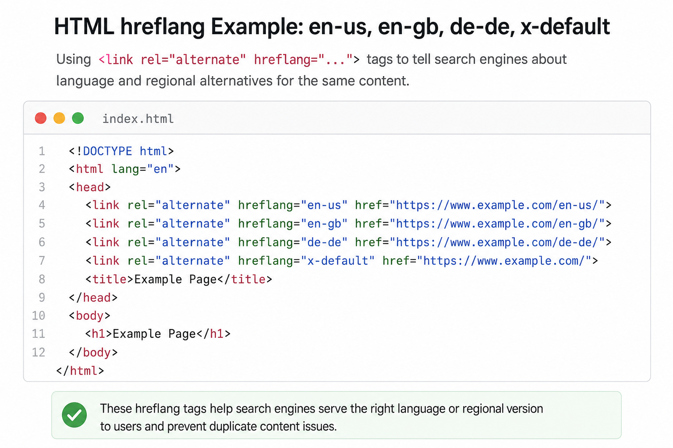
Task: Click the opening <head> tag line
Action: [89, 187]
